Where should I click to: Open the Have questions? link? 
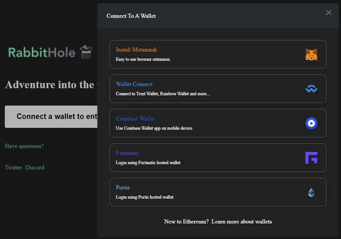coord(24,146)
